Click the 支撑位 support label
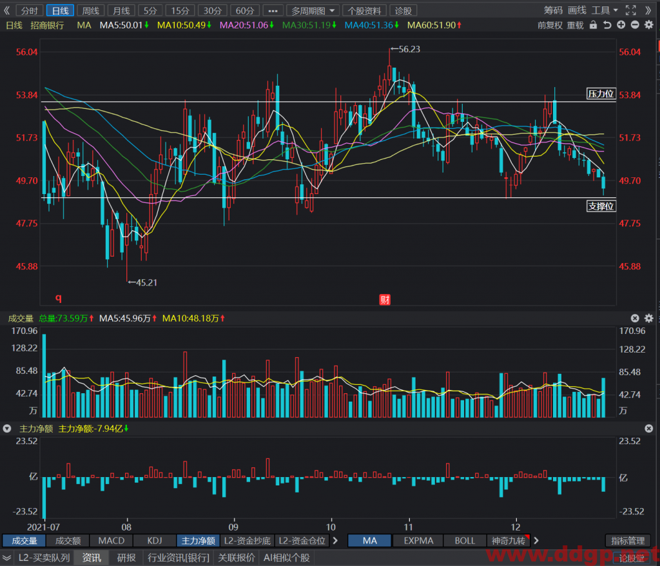 click(601, 206)
